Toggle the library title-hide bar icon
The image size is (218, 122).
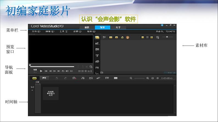(143, 37)
